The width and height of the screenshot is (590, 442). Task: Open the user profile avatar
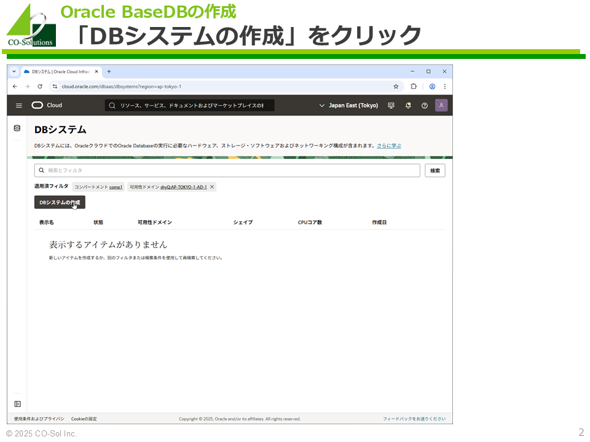[x=441, y=105]
